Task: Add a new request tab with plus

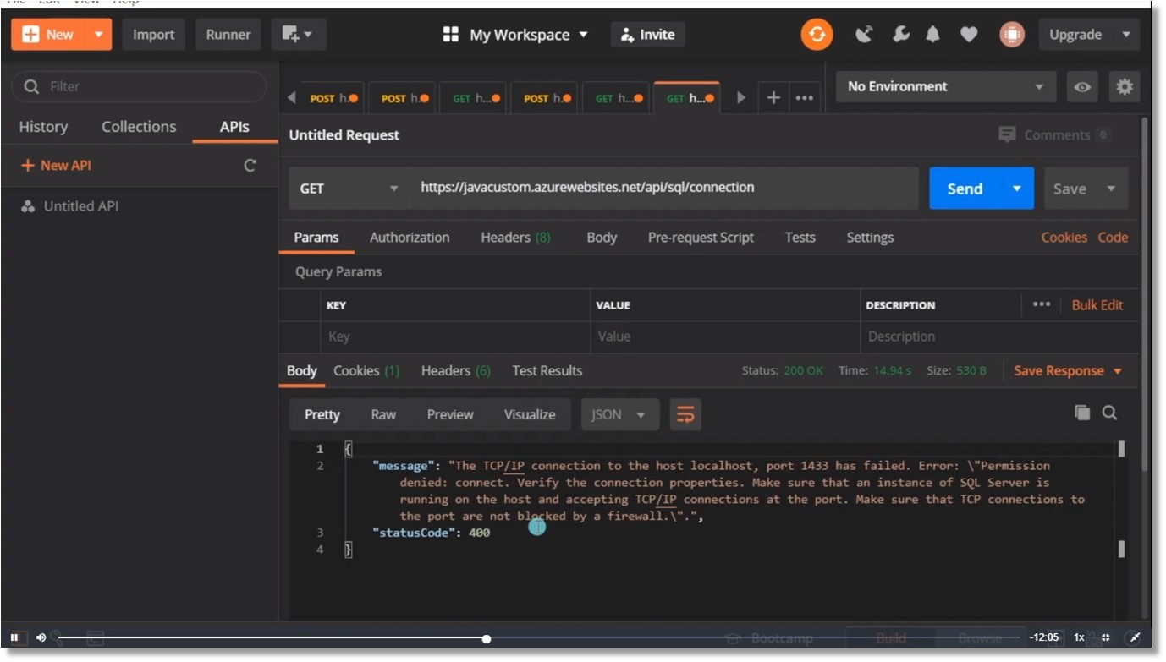Action: 773,98
